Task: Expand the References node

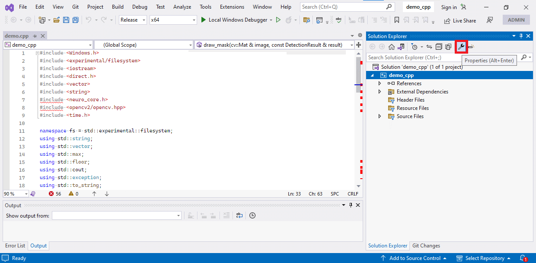Action: [380, 83]
